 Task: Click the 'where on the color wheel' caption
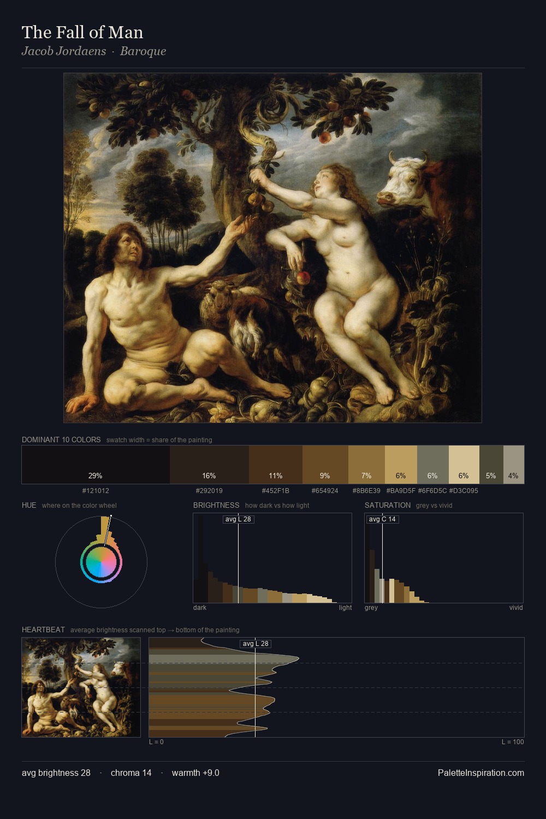[79, 506]
